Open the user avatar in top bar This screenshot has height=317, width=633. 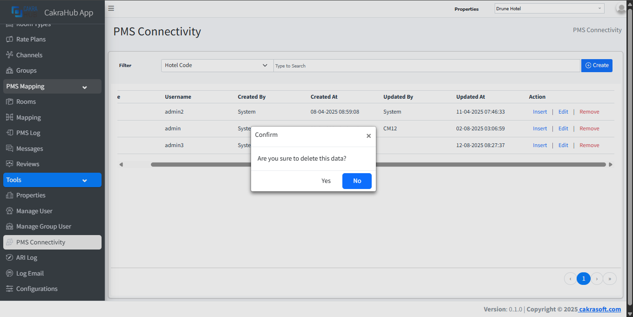click(621, 8)
